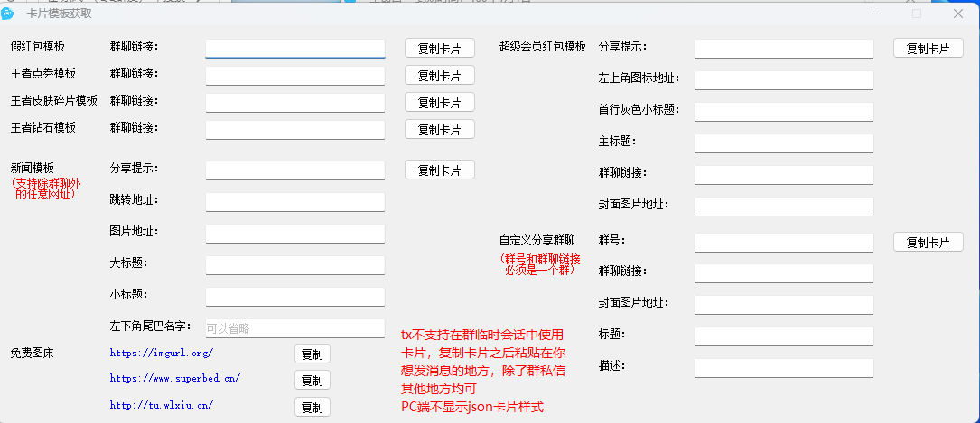Copy the superbed.cn image host link
The image size is (980, 423).
[313, 381]
